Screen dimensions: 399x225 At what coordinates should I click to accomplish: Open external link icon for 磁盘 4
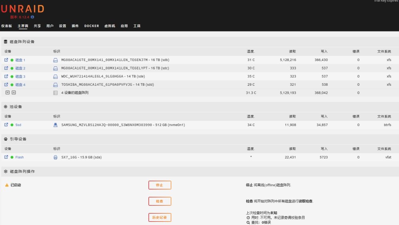tap(6, 84)
